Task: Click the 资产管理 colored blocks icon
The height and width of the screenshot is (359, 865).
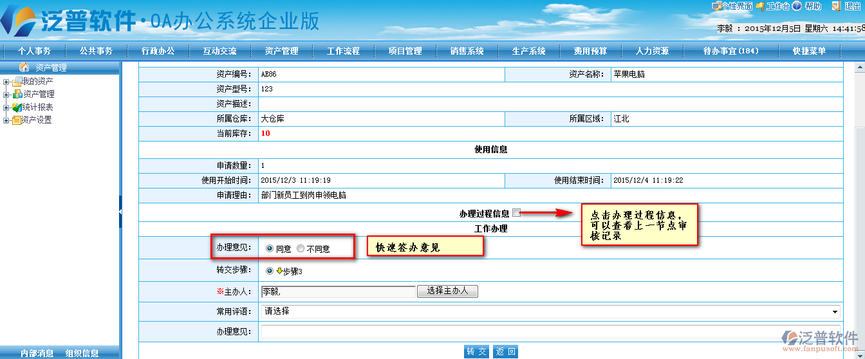Action: (x=17, y=95)
